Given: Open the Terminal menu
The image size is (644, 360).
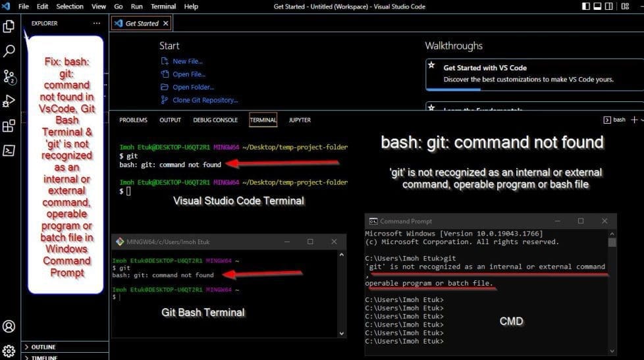Looking at the screenshot, I should click(163, 7).
